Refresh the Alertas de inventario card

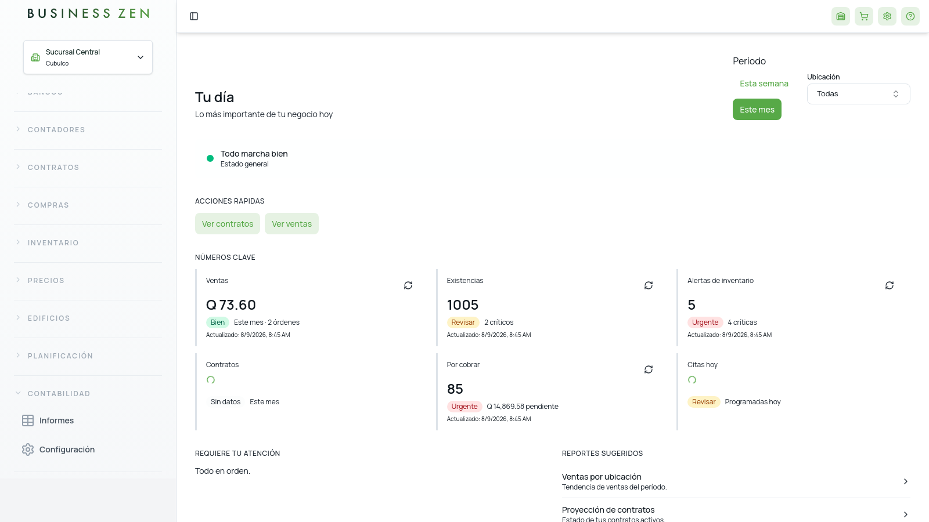tap(890, 285)
